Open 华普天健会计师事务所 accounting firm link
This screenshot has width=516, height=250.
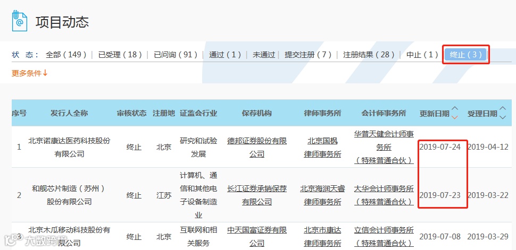(384, 147)
